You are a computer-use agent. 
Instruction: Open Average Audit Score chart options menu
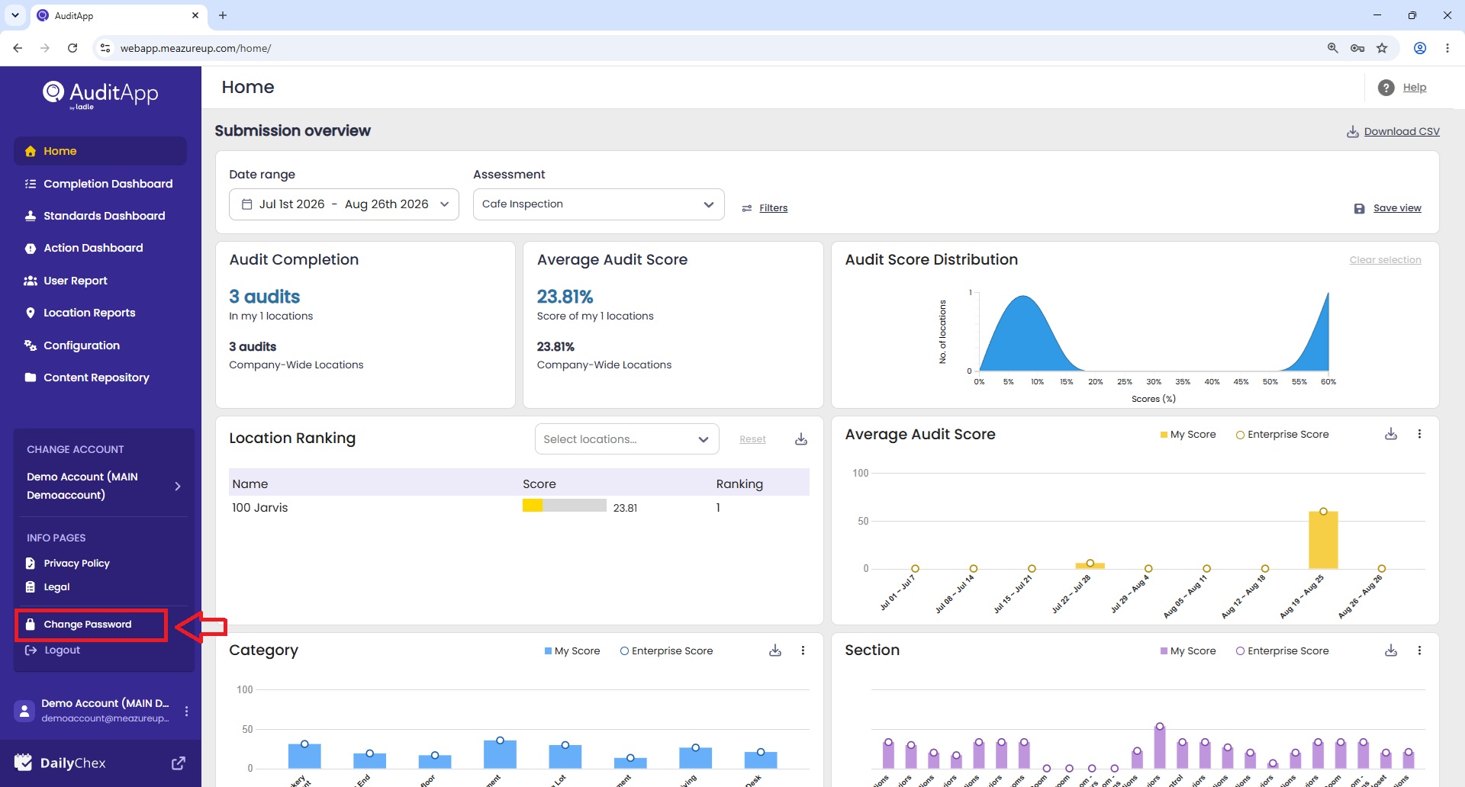pyautogui.click(x=1419, y=434)
